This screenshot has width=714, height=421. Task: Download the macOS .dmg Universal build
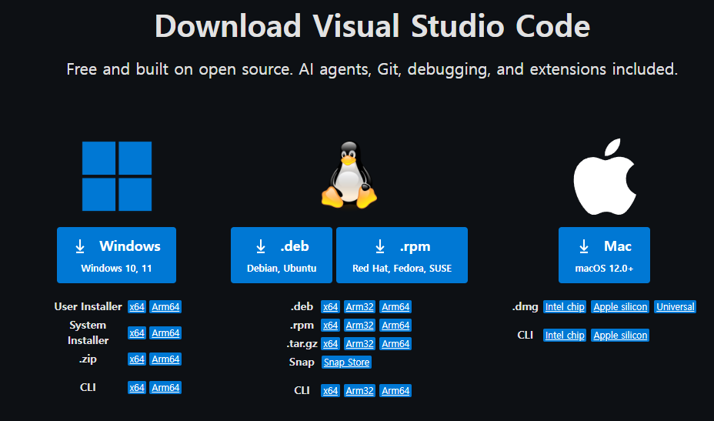[x=675, y=306]
